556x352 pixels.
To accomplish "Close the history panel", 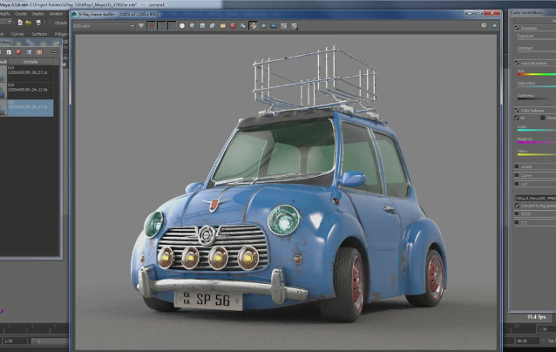I will coord(58,43).
